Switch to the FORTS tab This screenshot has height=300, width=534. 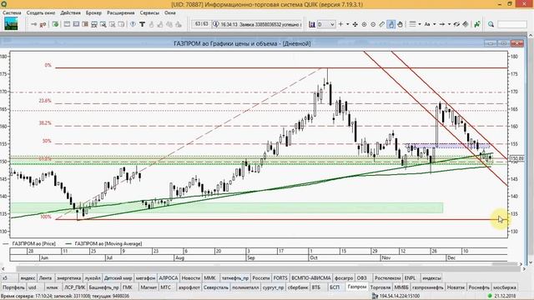[x=280, y=277]
